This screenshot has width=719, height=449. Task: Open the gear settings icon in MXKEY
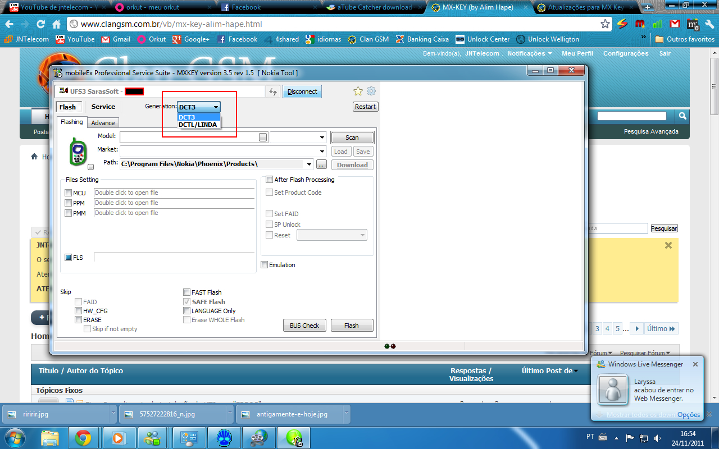pyautogui.click(x=371, y=91)
